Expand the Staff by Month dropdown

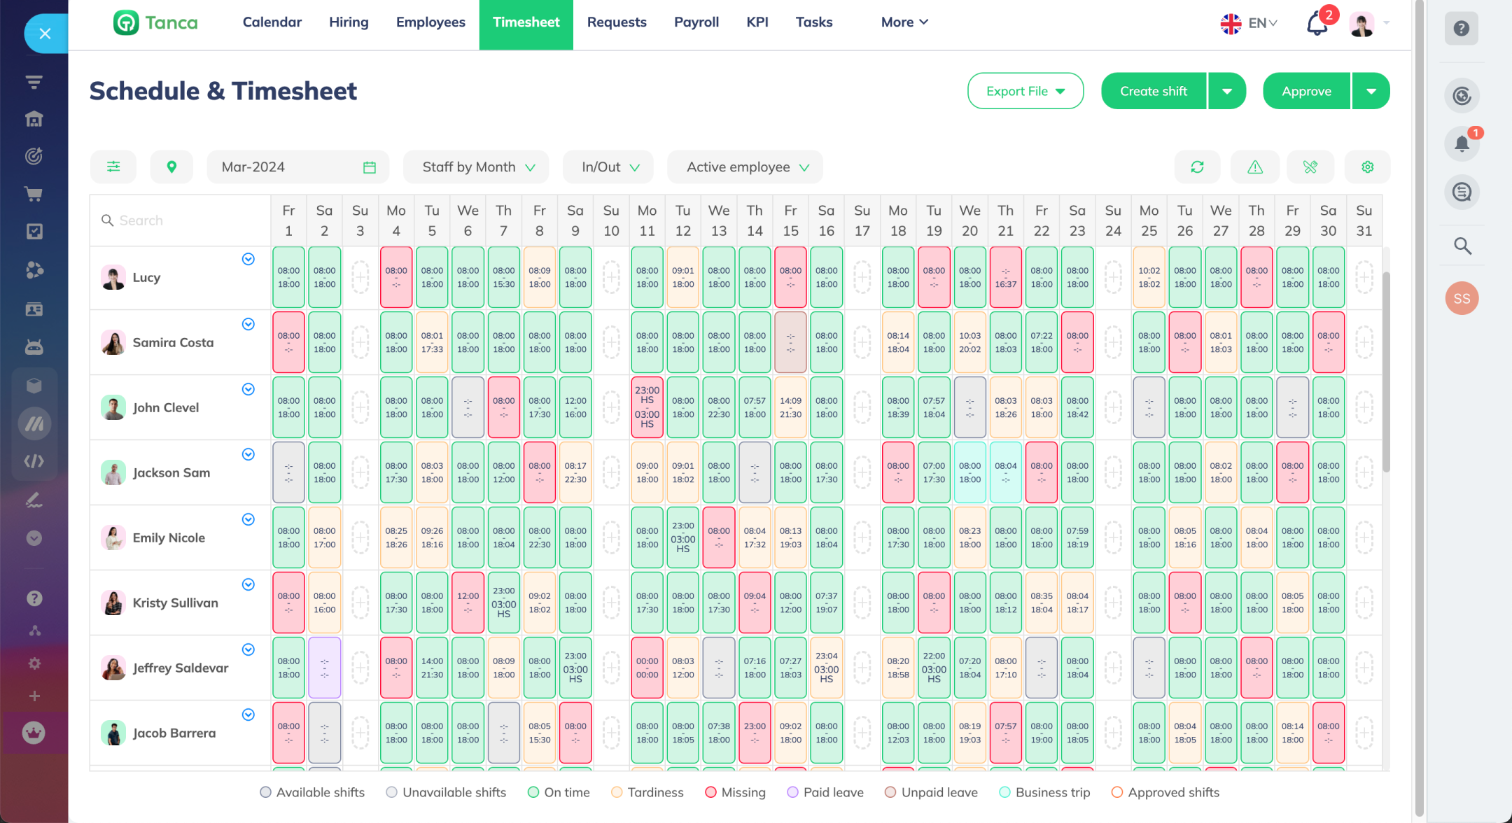(477, 167)
